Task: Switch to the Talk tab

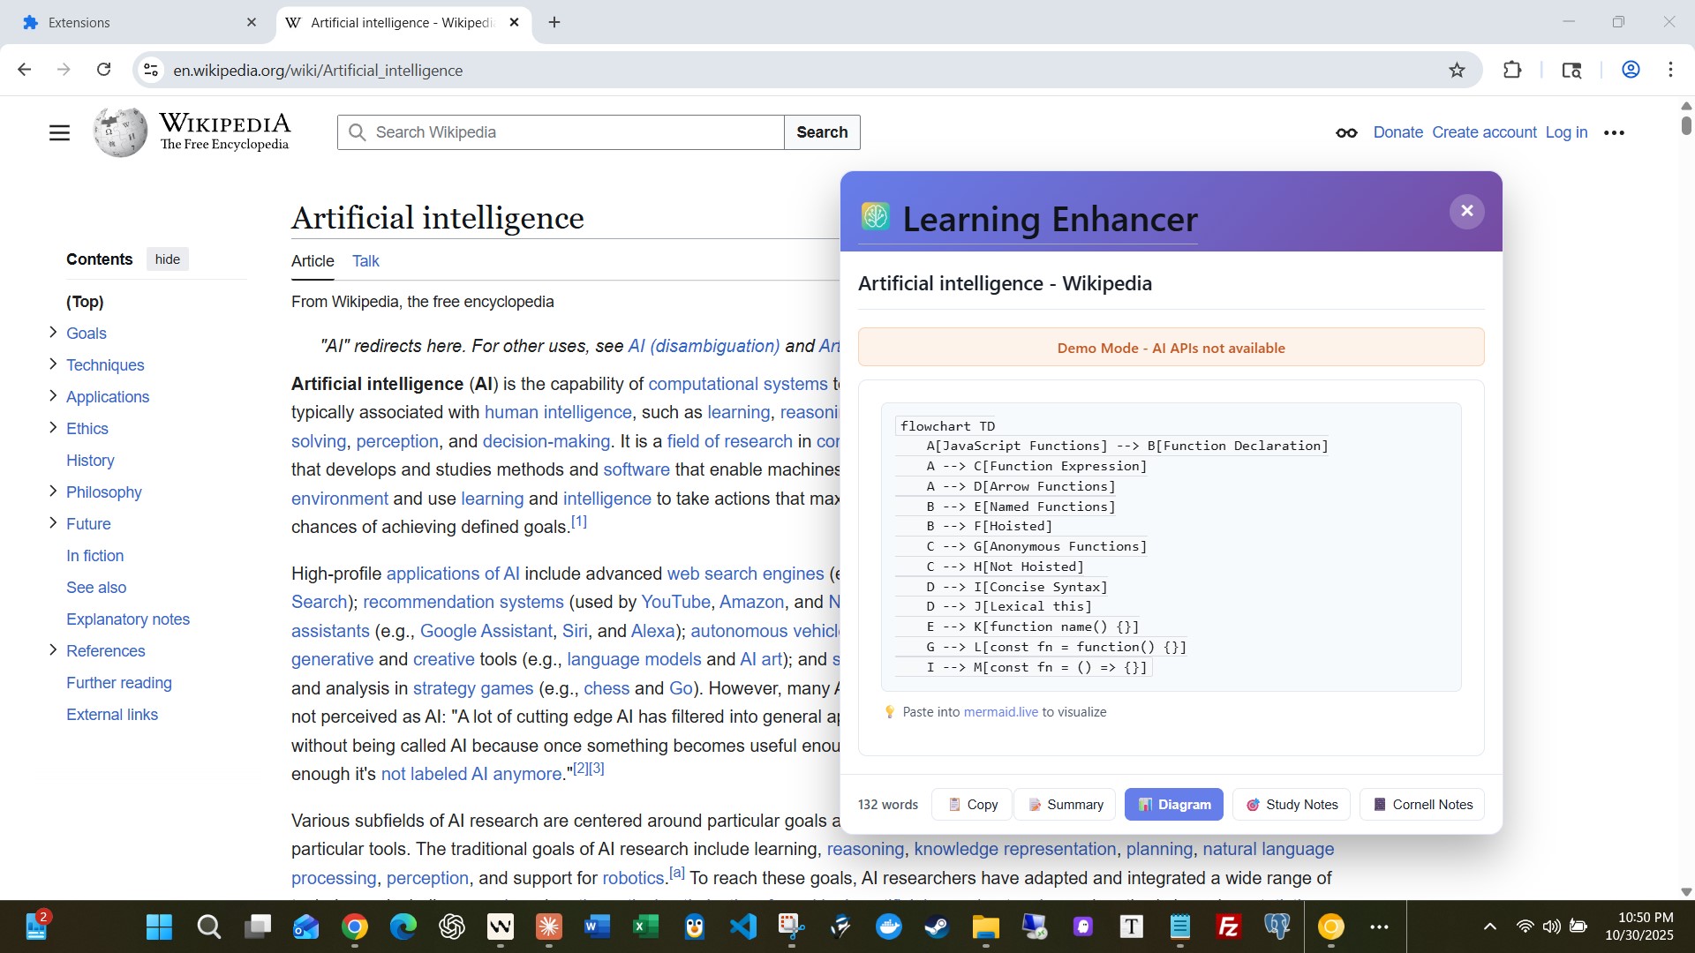Action: [365, 261]
